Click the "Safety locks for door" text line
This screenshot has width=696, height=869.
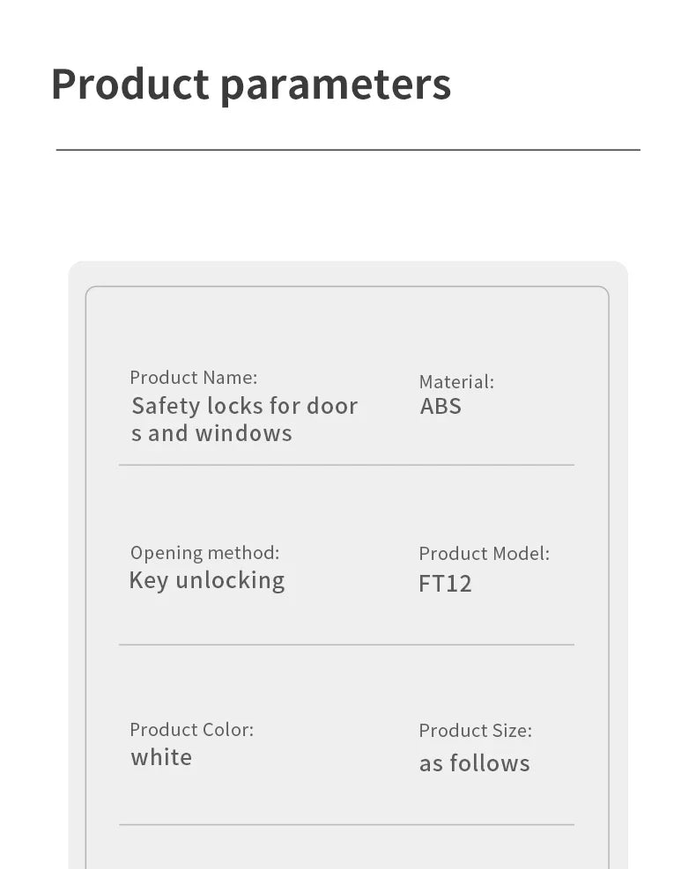point(245,406)
